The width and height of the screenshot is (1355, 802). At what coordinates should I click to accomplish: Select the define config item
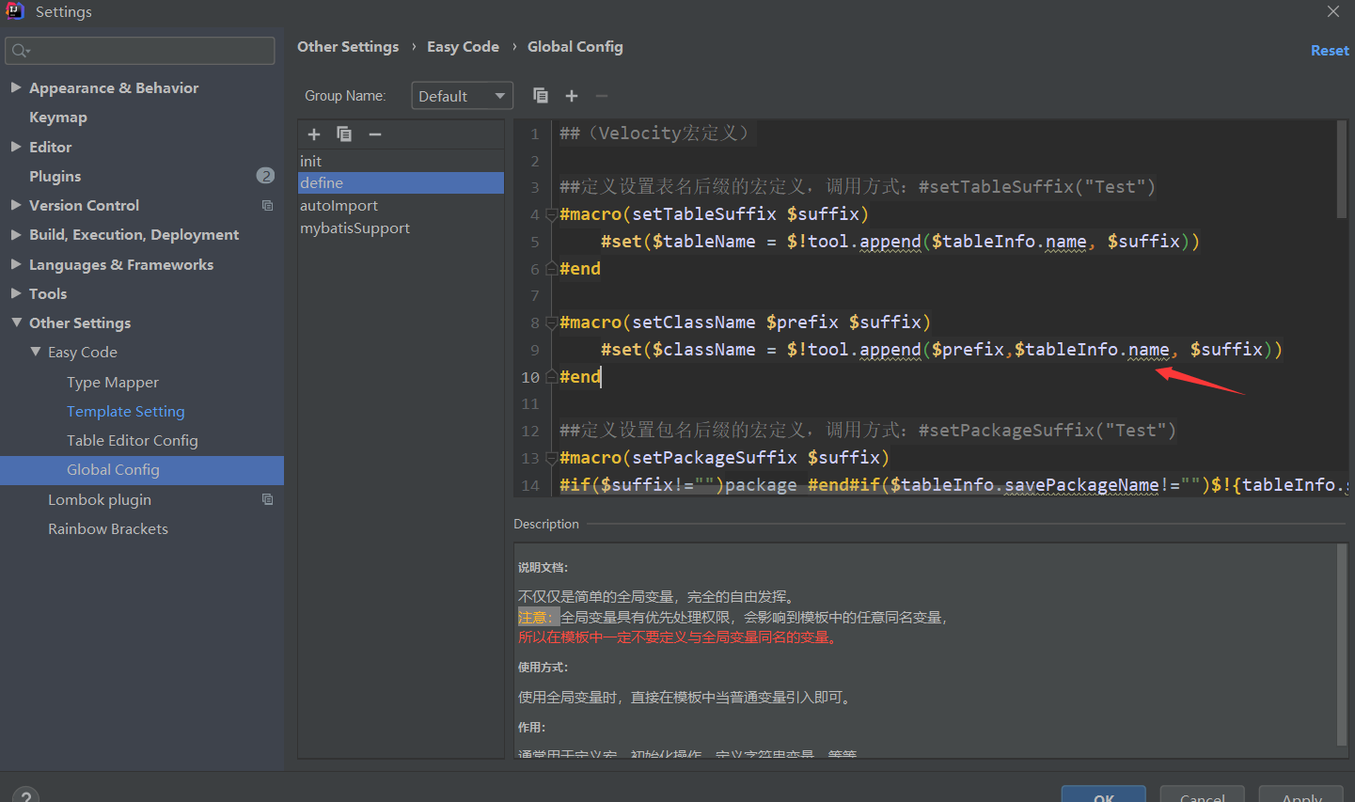coord(401,182)
